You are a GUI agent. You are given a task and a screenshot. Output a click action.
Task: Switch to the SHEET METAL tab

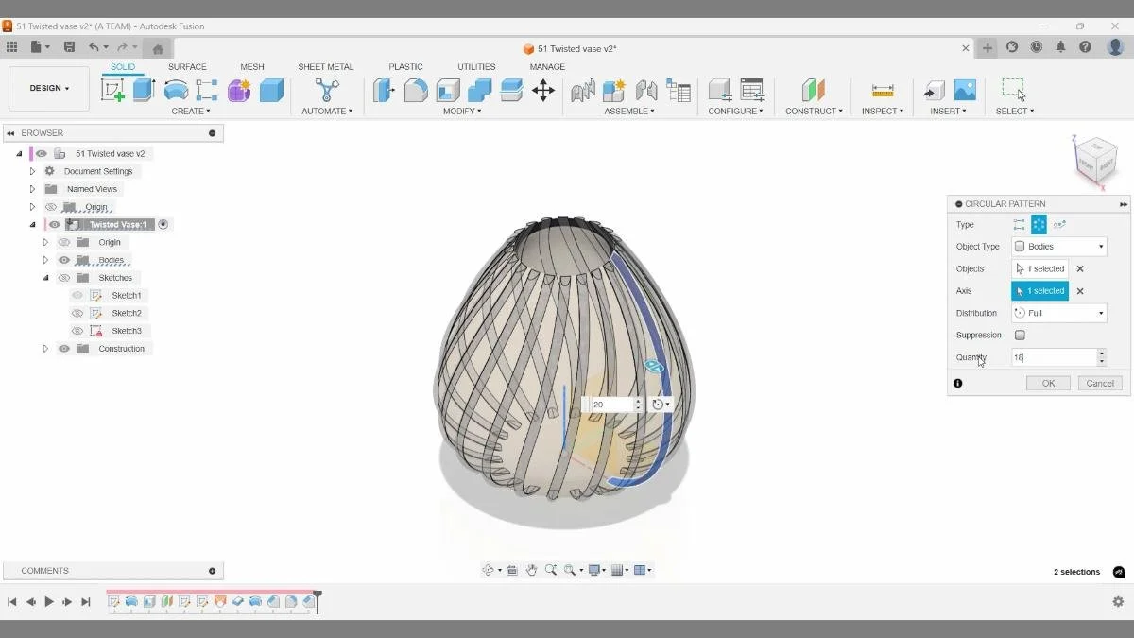point(326,67)
